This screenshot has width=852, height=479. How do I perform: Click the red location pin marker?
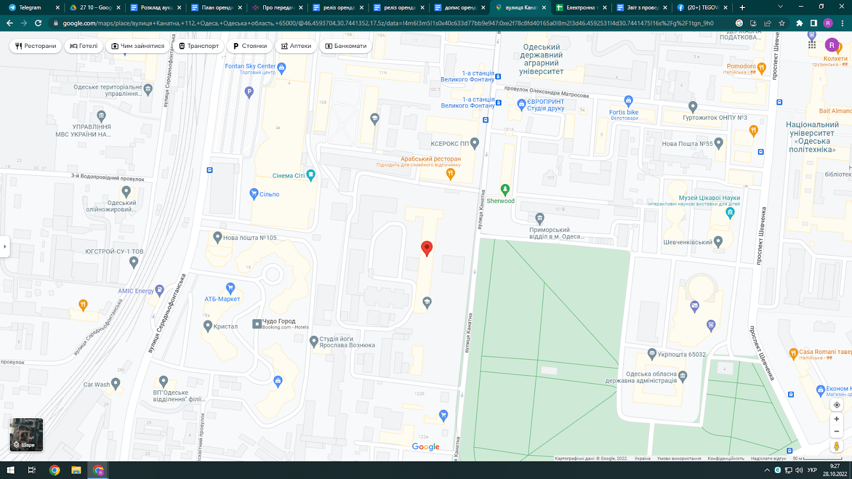[x=427, y=248]
